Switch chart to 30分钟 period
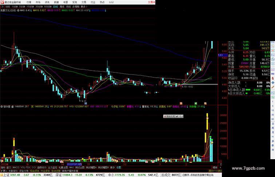The image size is (275, 177). [x=39, y=7]
